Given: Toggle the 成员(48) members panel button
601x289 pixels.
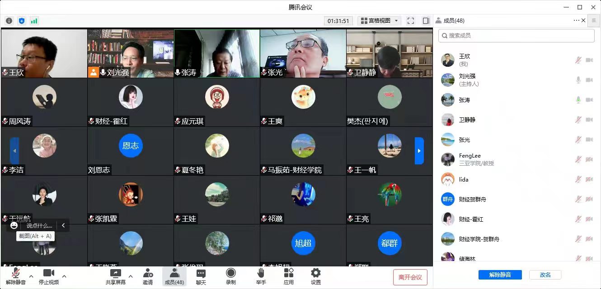Looking at the screenshot, I should (x=174, y=276).
